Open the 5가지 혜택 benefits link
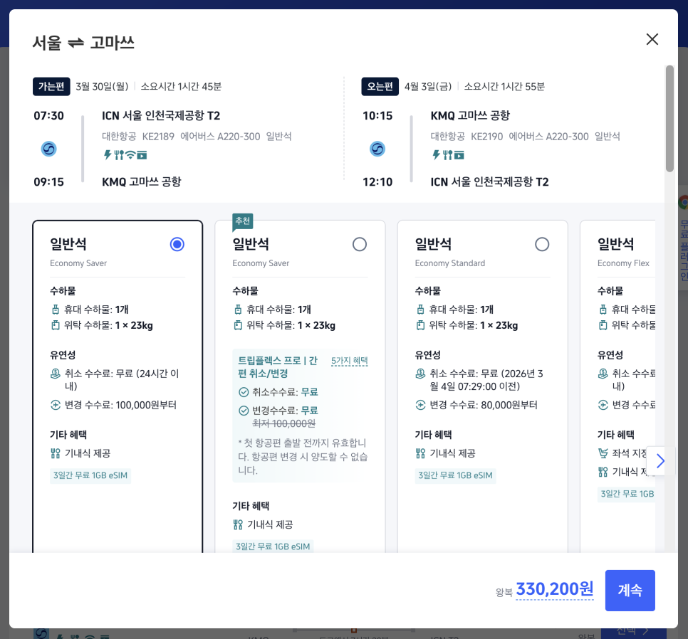This screenshot has height=639, width=688. pos(349,361)
